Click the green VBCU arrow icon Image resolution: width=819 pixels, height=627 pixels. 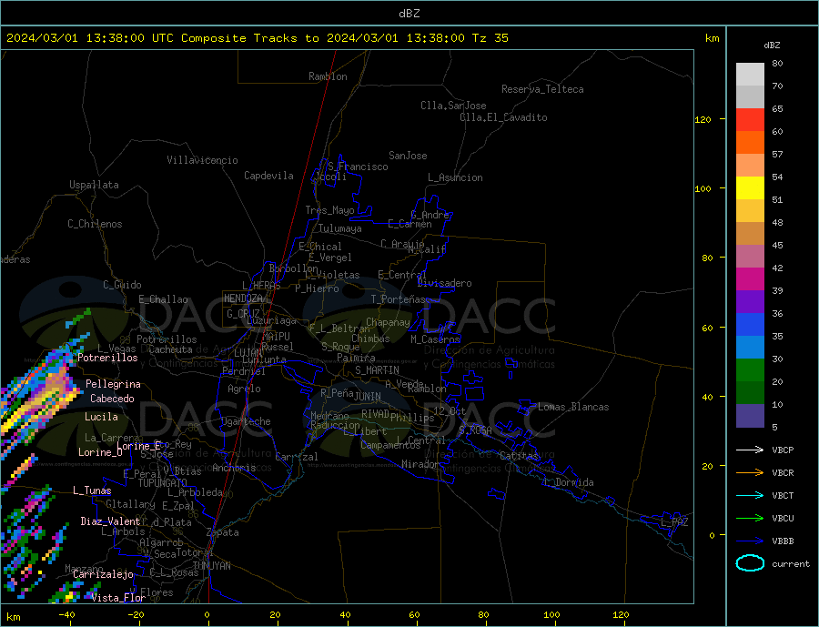click(x=750, y=519)
